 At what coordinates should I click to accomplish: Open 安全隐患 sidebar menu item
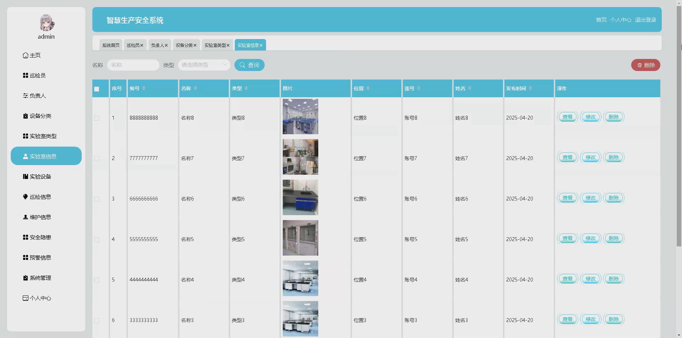click(x=46, y=238)
